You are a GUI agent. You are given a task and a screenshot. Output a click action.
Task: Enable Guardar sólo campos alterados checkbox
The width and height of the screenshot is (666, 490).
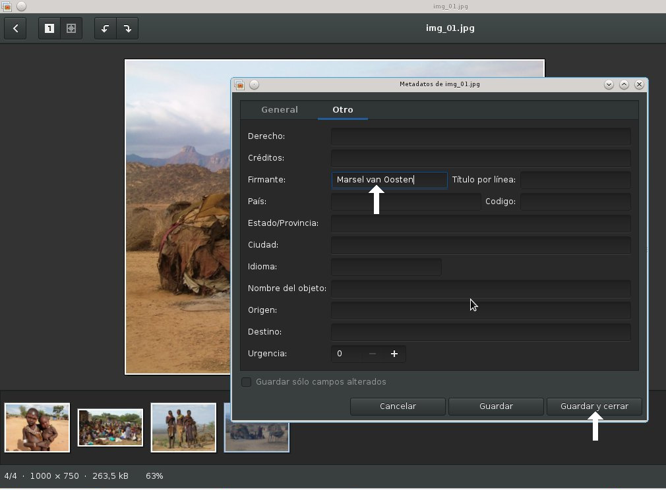247,382
